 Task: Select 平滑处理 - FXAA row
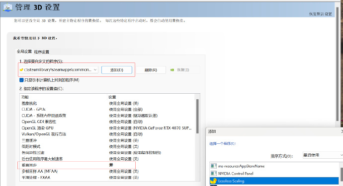click(x=107, y=178)
